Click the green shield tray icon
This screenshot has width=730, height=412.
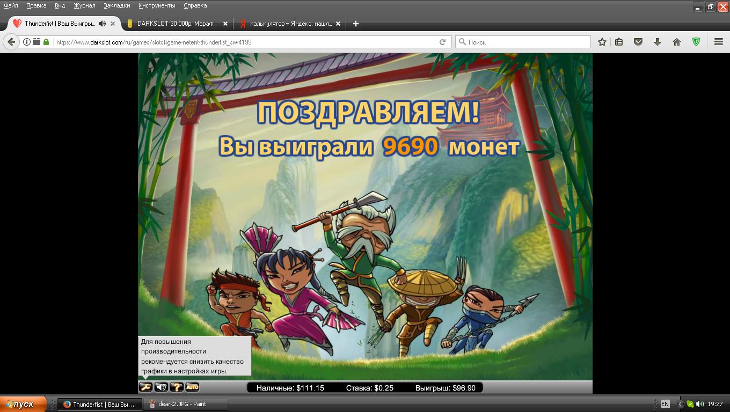pyautogui.click(x=690, y=404)
